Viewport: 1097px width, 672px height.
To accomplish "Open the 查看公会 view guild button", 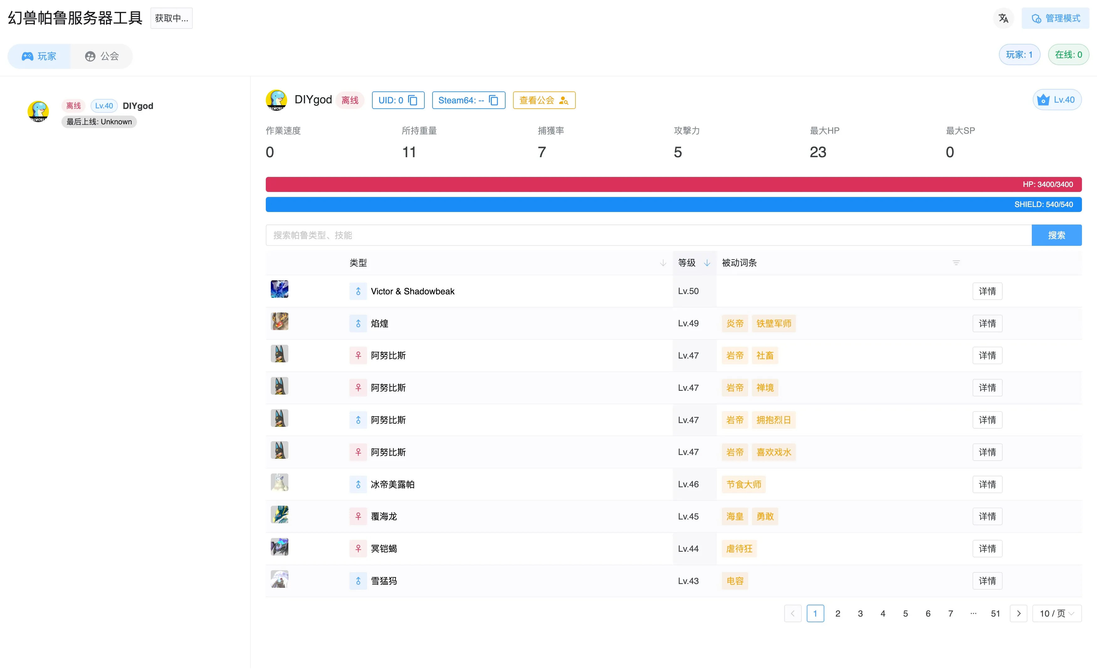I will tap(543, 100).
